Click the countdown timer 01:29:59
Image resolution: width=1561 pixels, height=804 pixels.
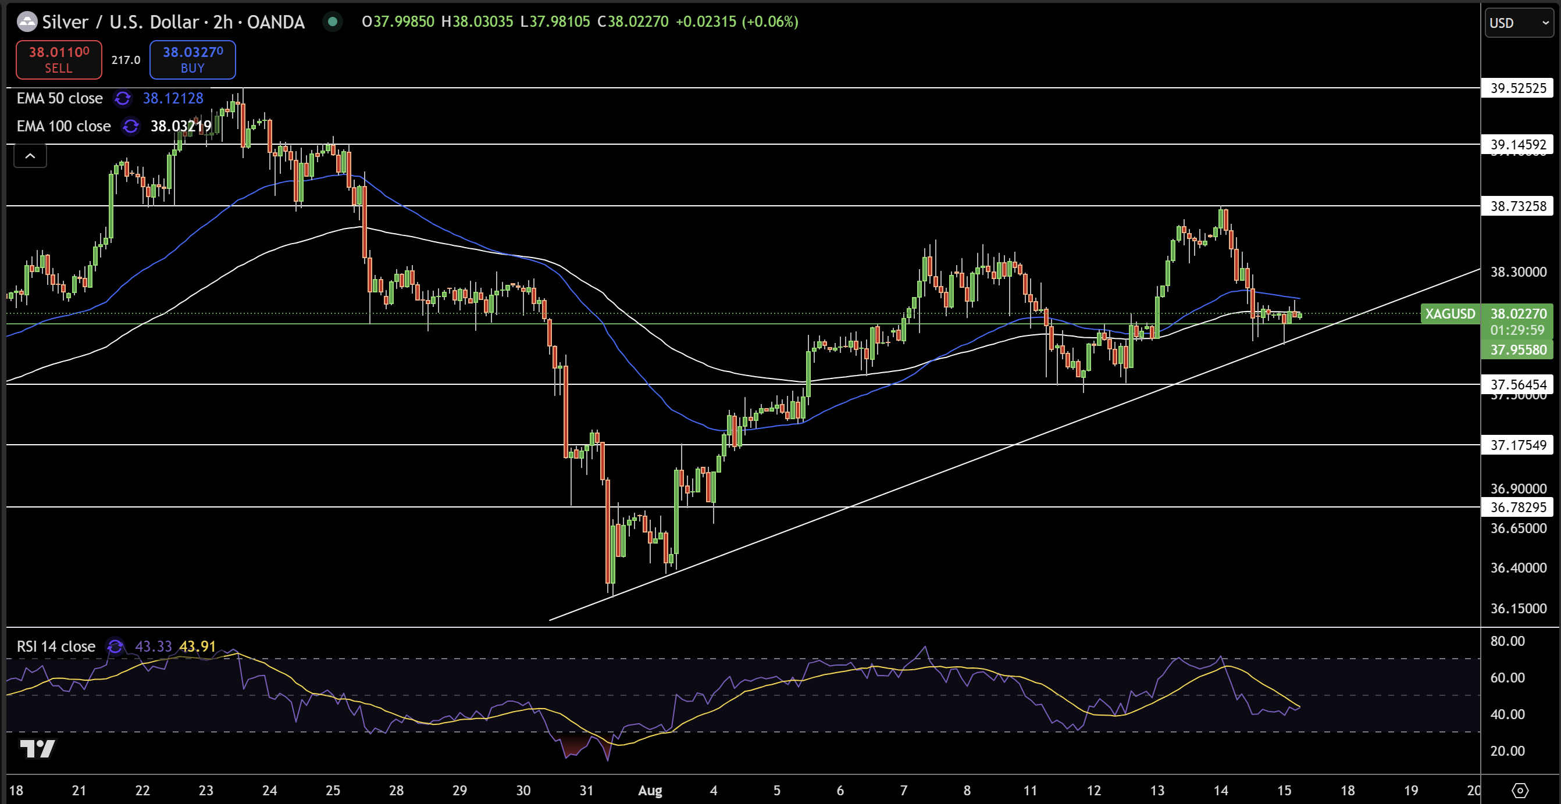point(1517,330)
